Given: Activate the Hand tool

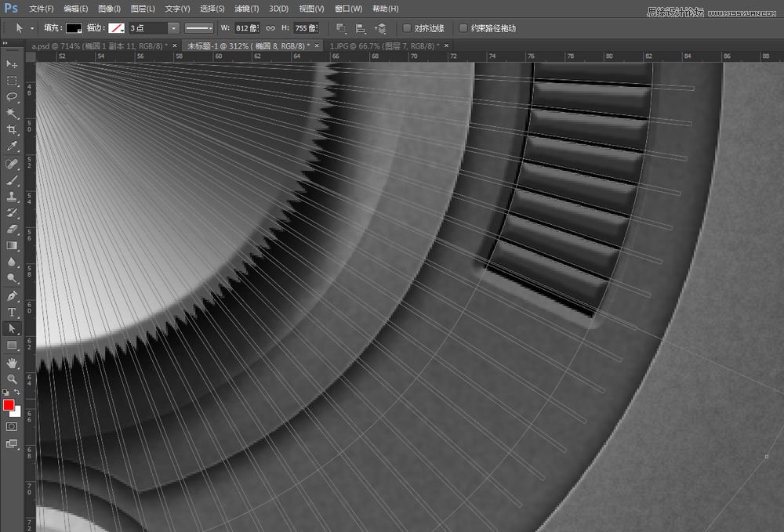Looking at the screenshot, I should (12, 363).
